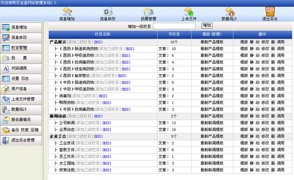Screen dimensions: 294x180
Task: Click 最新新闻模板 in the 宣教文体 row
Action: [x=212, y=150]
